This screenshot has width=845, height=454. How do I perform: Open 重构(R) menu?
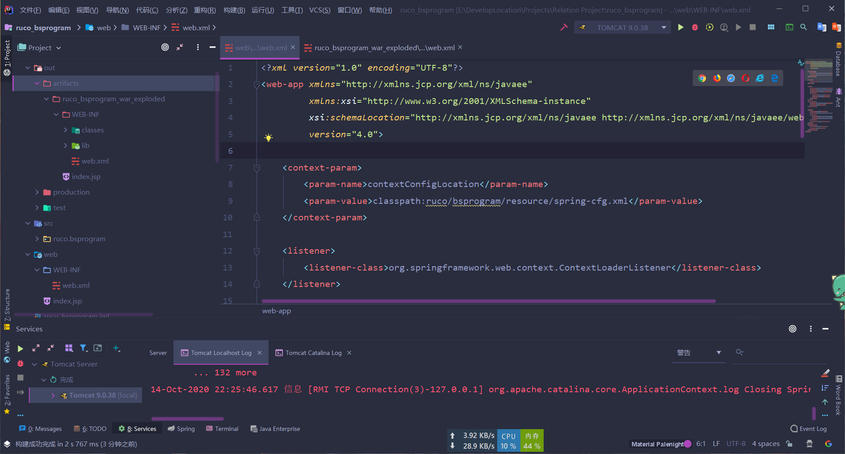[x=205, y=10]
